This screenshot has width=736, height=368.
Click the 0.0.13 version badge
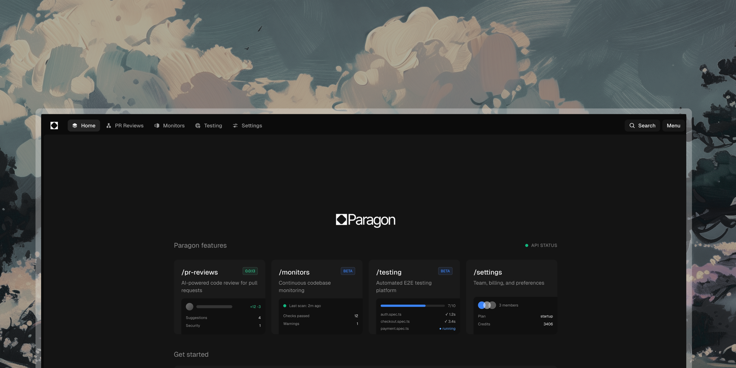tap(250, 271)
